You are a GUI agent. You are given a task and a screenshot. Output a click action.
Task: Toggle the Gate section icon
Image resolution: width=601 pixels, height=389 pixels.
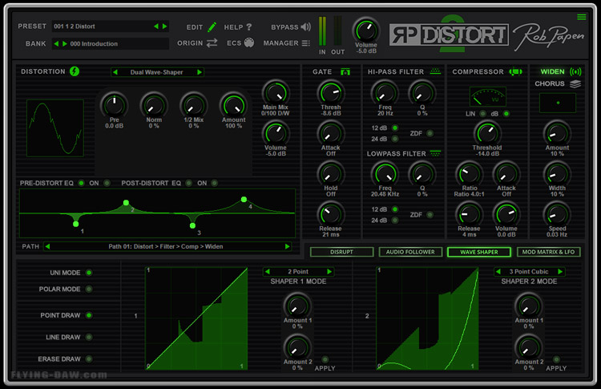pos(345,71)
